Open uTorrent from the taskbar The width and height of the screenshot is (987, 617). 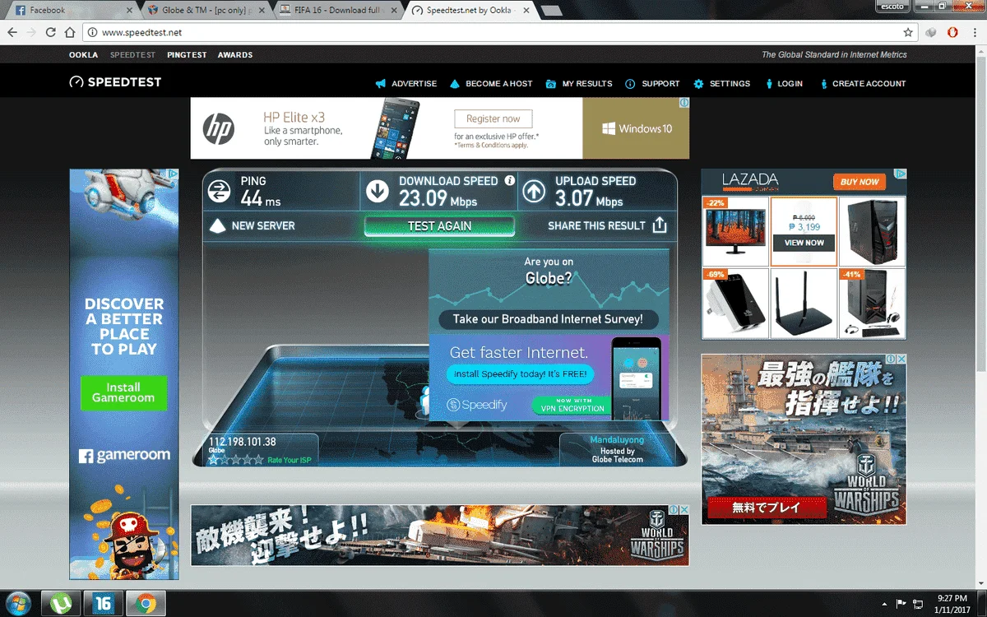(x=63, y=603)
